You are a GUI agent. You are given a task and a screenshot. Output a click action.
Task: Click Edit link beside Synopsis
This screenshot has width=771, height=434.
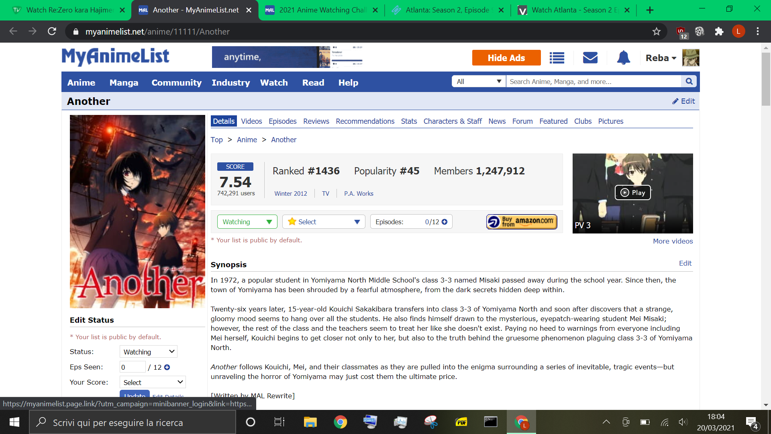coord(685,263)
